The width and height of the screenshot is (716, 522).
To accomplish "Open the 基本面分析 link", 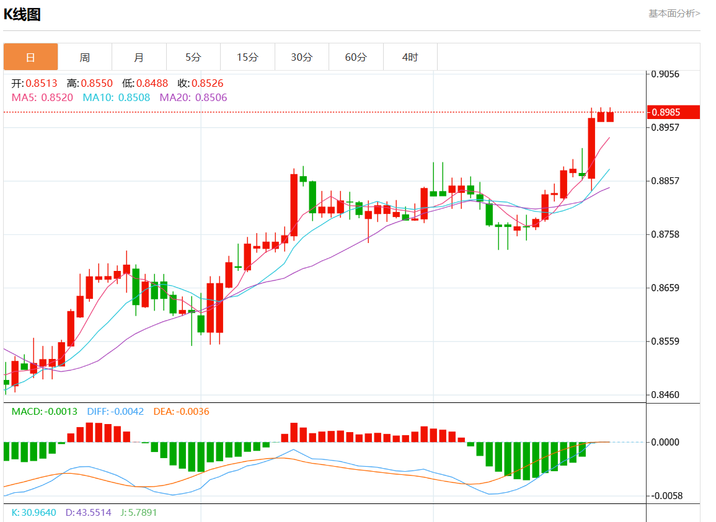I will coord(674,14).
